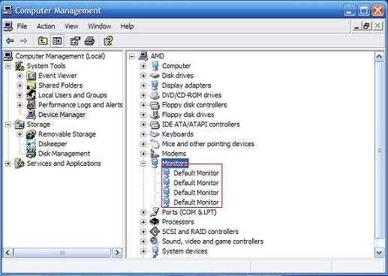Click the Keyboards device icon
Viewport: 388px width, 276px height.
point(155,134)
